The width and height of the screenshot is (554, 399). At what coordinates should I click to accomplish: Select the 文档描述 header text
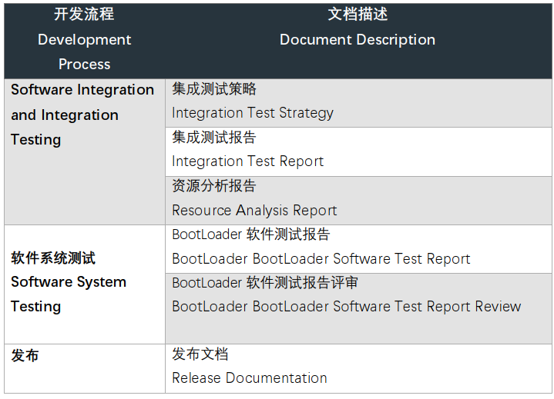tap(358, 14)
